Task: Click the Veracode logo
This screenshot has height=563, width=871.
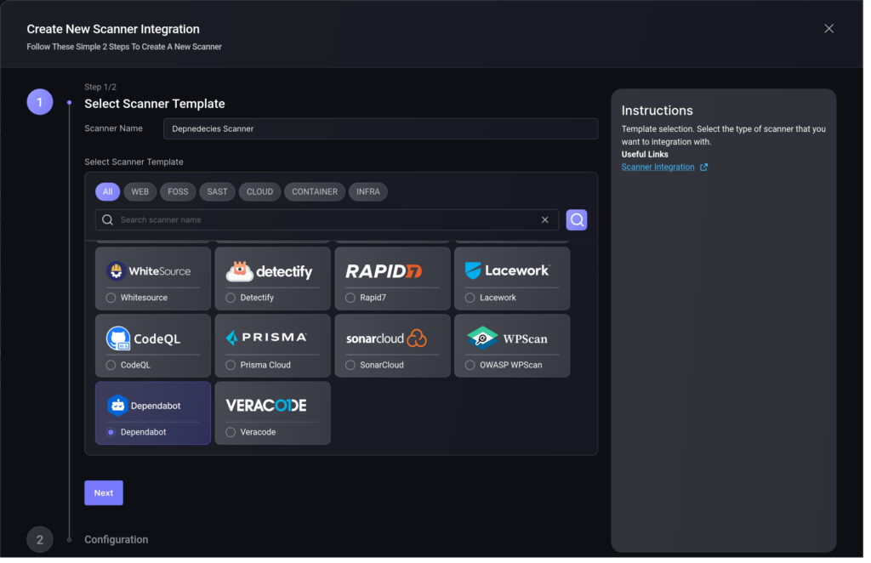Action: click(x=266, y=406)
